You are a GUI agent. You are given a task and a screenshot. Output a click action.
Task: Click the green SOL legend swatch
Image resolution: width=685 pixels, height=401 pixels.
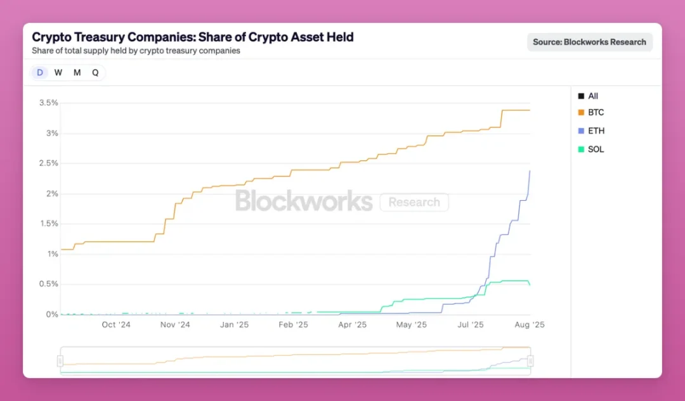[581, 150]
